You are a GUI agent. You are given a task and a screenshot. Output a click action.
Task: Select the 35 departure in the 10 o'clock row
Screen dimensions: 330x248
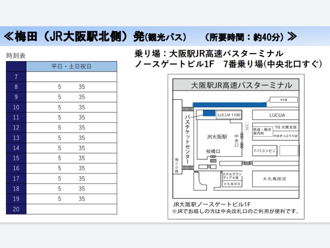(82, 107)
